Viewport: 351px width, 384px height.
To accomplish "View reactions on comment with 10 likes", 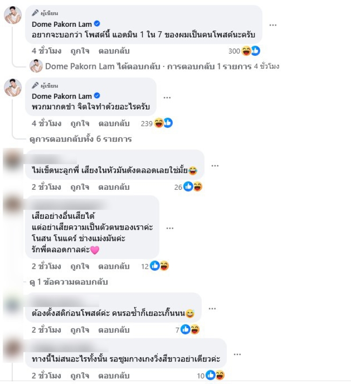I will tap(215, 375).
